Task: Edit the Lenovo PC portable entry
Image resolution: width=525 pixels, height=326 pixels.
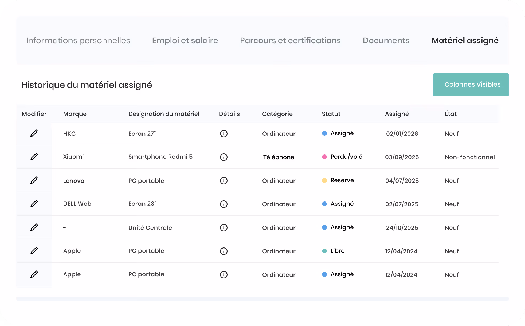Action: pos(34,180)
